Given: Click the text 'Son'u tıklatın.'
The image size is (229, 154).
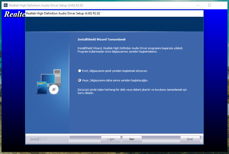Looking at the screenshot, I should pos(85,93).
